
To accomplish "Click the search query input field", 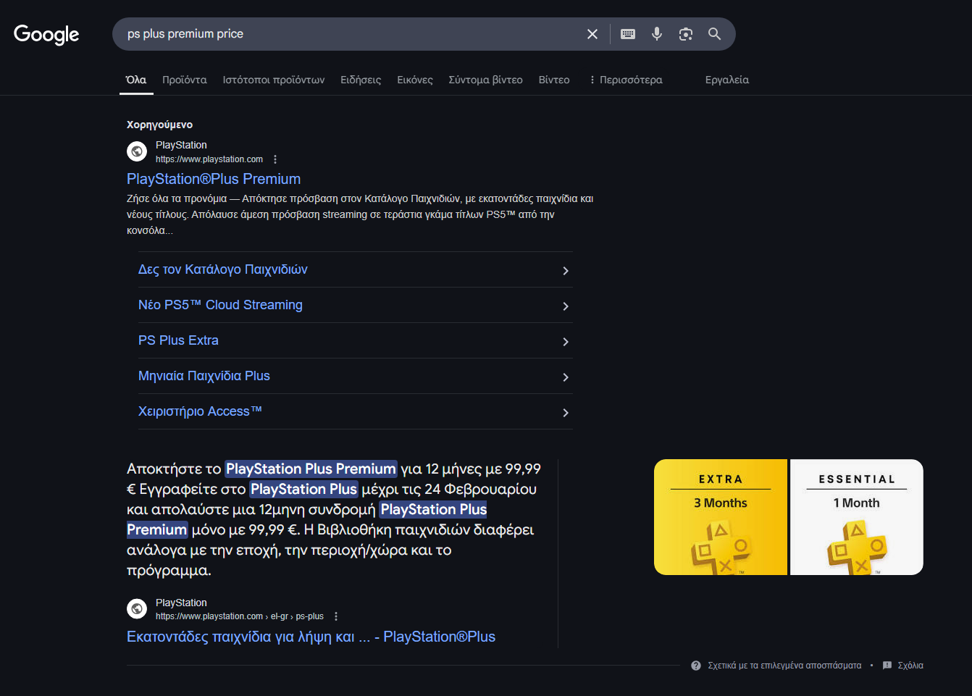I will pyautogui.click(x=351, y=34).
